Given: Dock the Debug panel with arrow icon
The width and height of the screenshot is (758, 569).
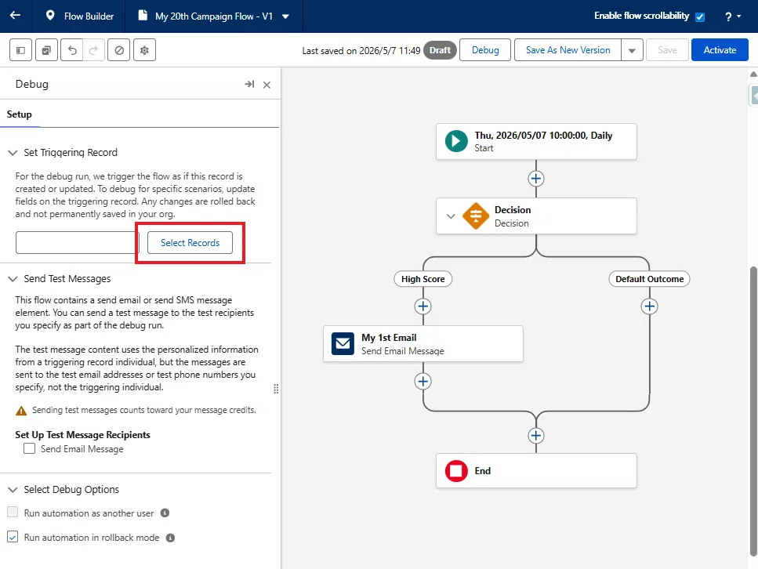Looking at the screenshot, I should [x=249, y=84].
